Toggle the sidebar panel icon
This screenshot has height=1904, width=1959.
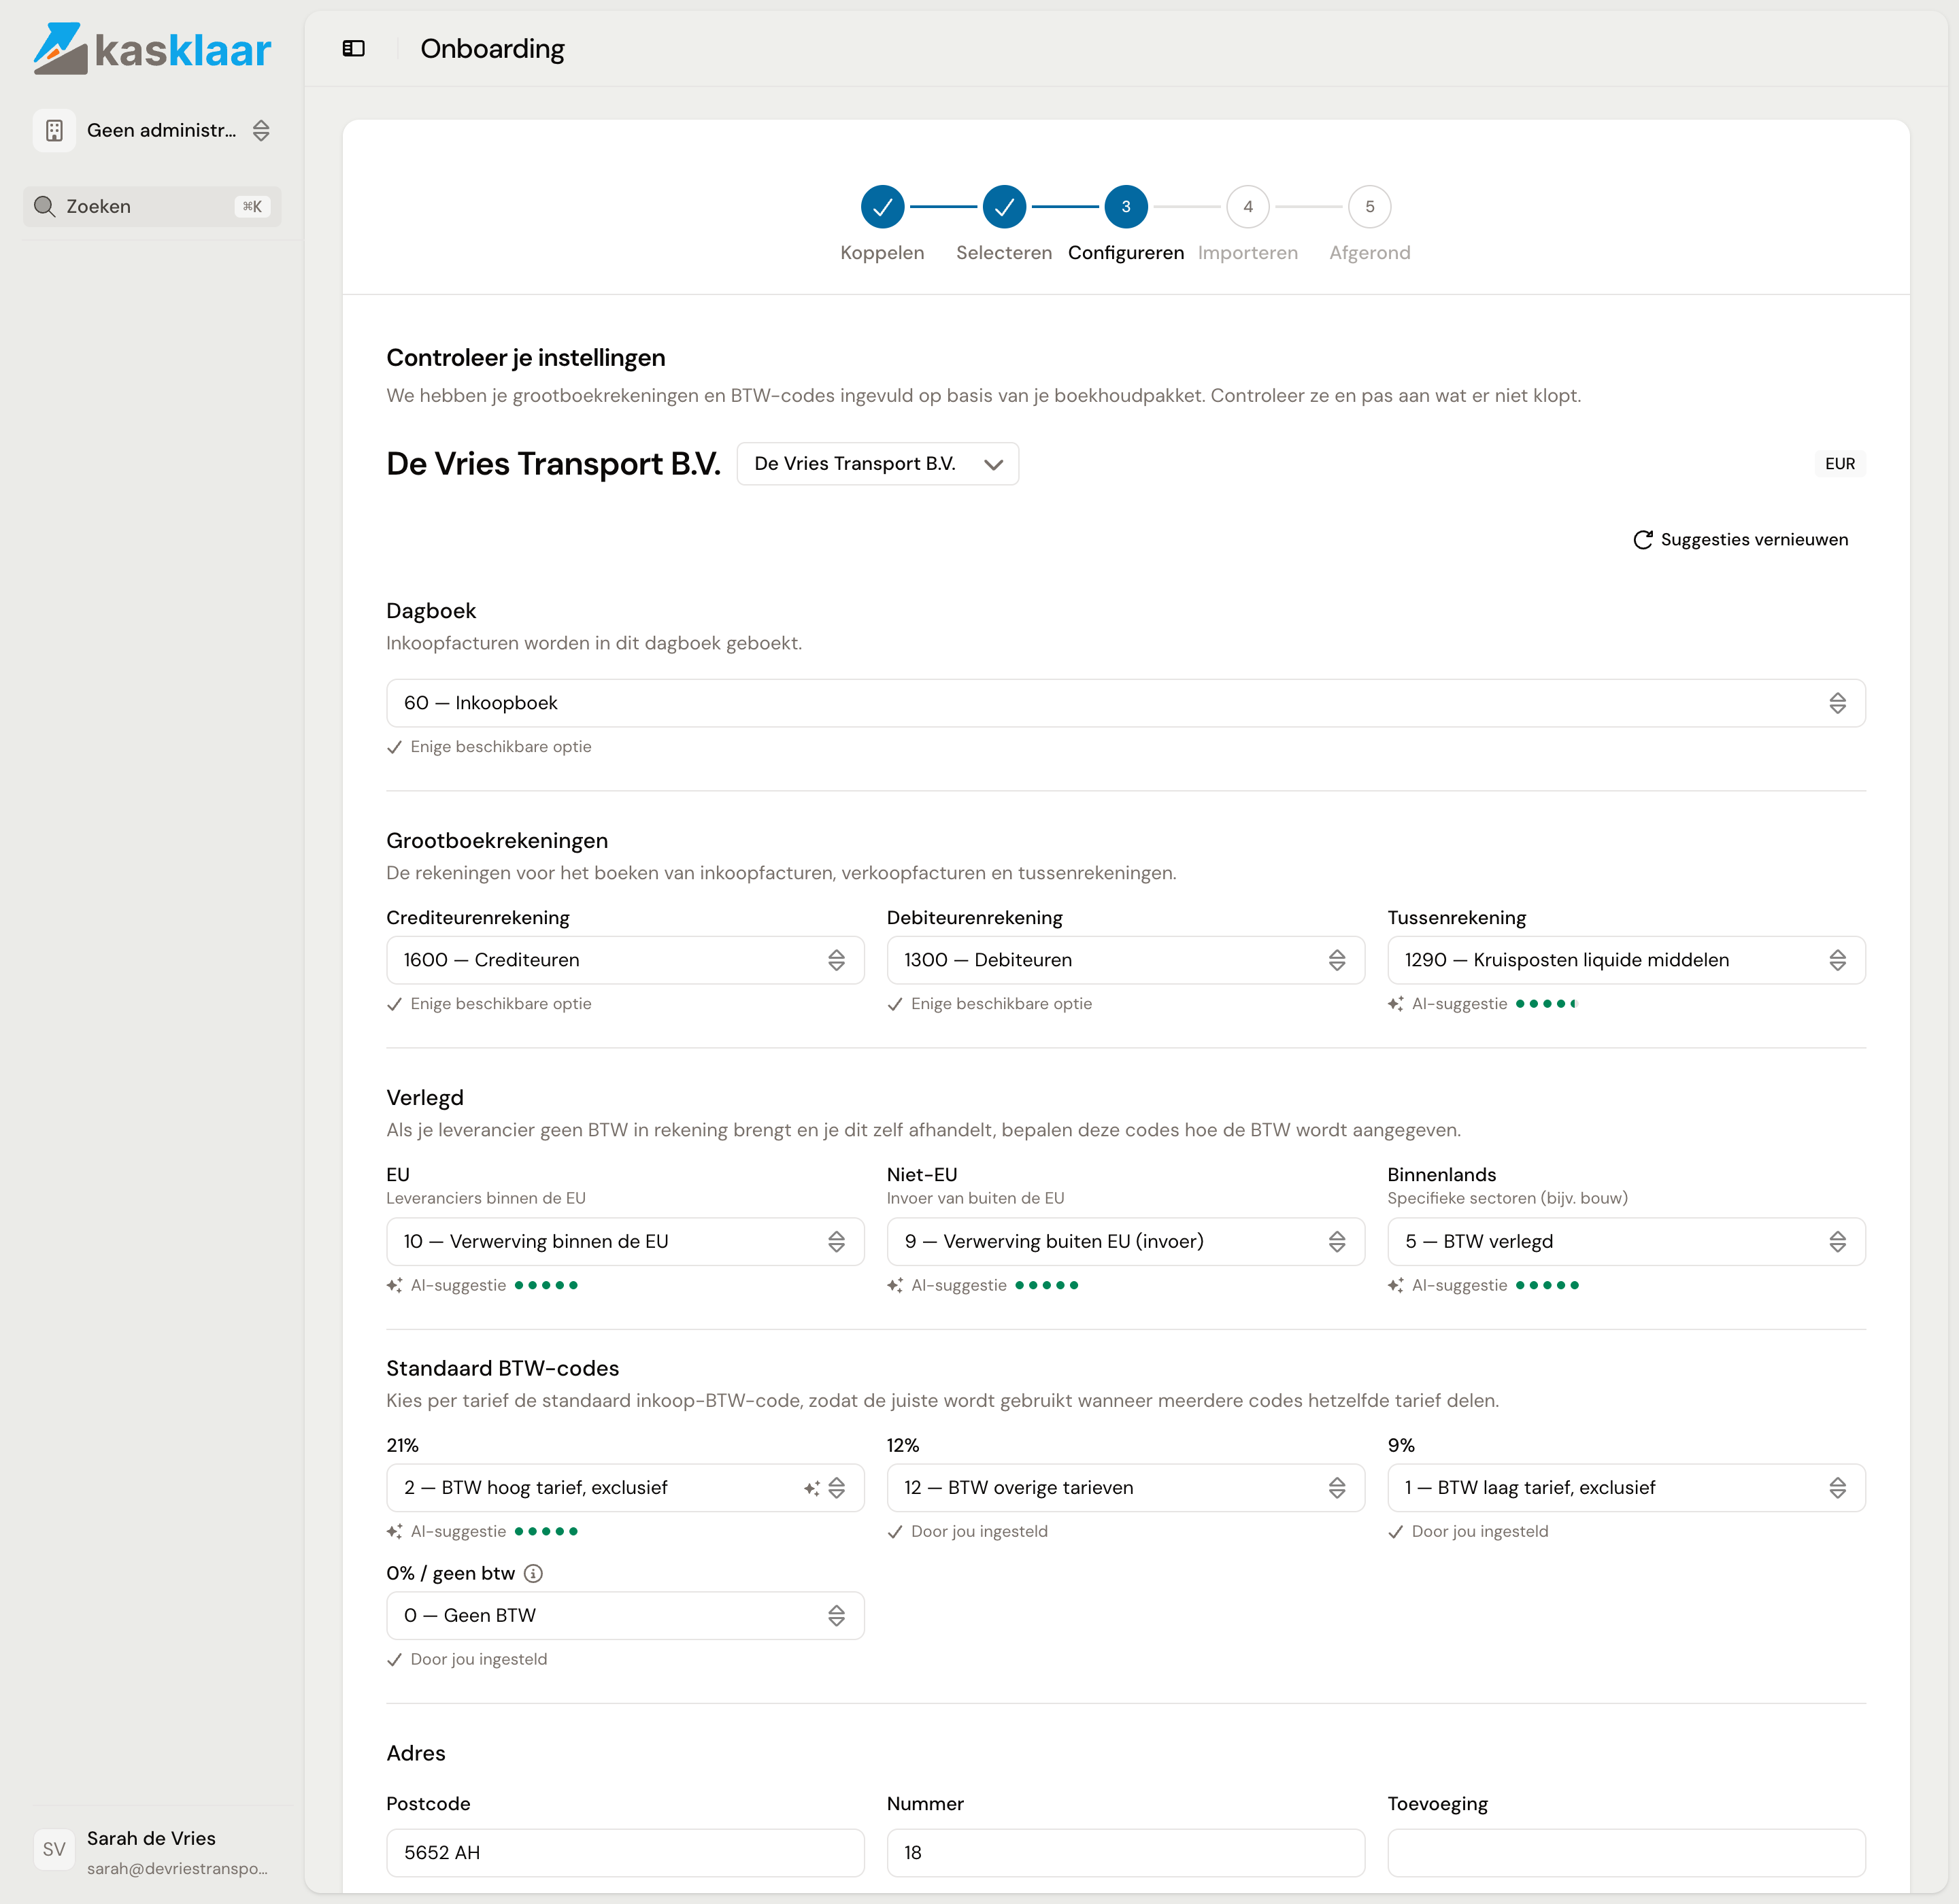[x=353, y=48]
